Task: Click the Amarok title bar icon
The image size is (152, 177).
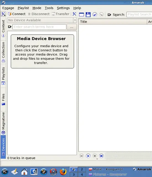Action: (x=4, y=2)
